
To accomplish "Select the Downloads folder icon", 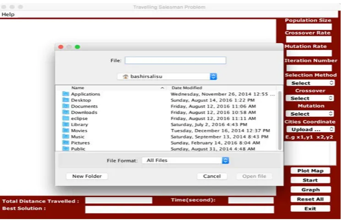I will (x=65, y=112).
